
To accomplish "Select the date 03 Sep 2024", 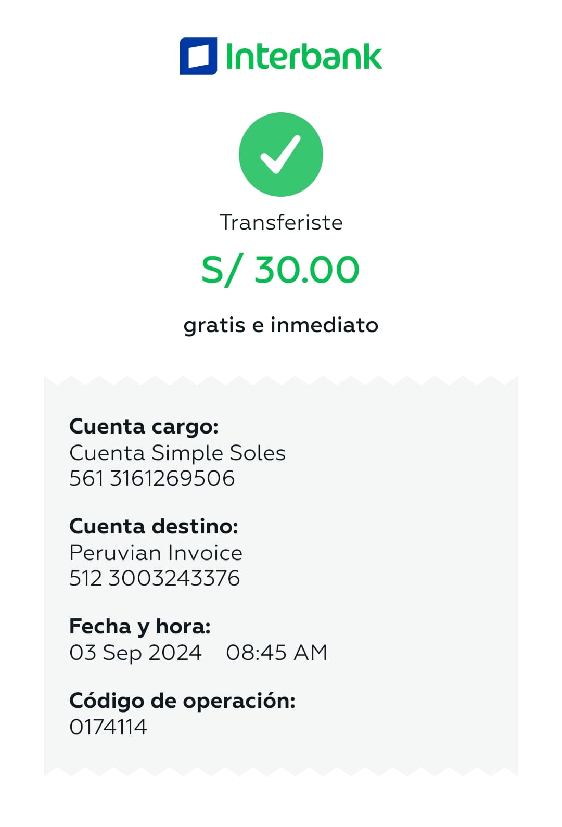I will pos(135,653).
